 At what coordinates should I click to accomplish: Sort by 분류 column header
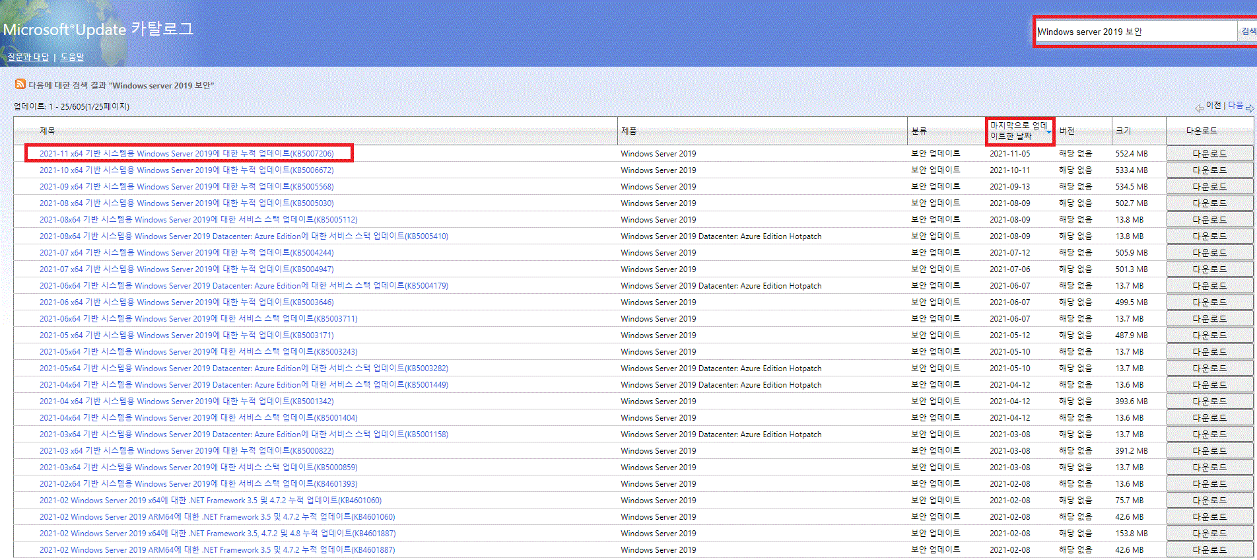[919, 131]
